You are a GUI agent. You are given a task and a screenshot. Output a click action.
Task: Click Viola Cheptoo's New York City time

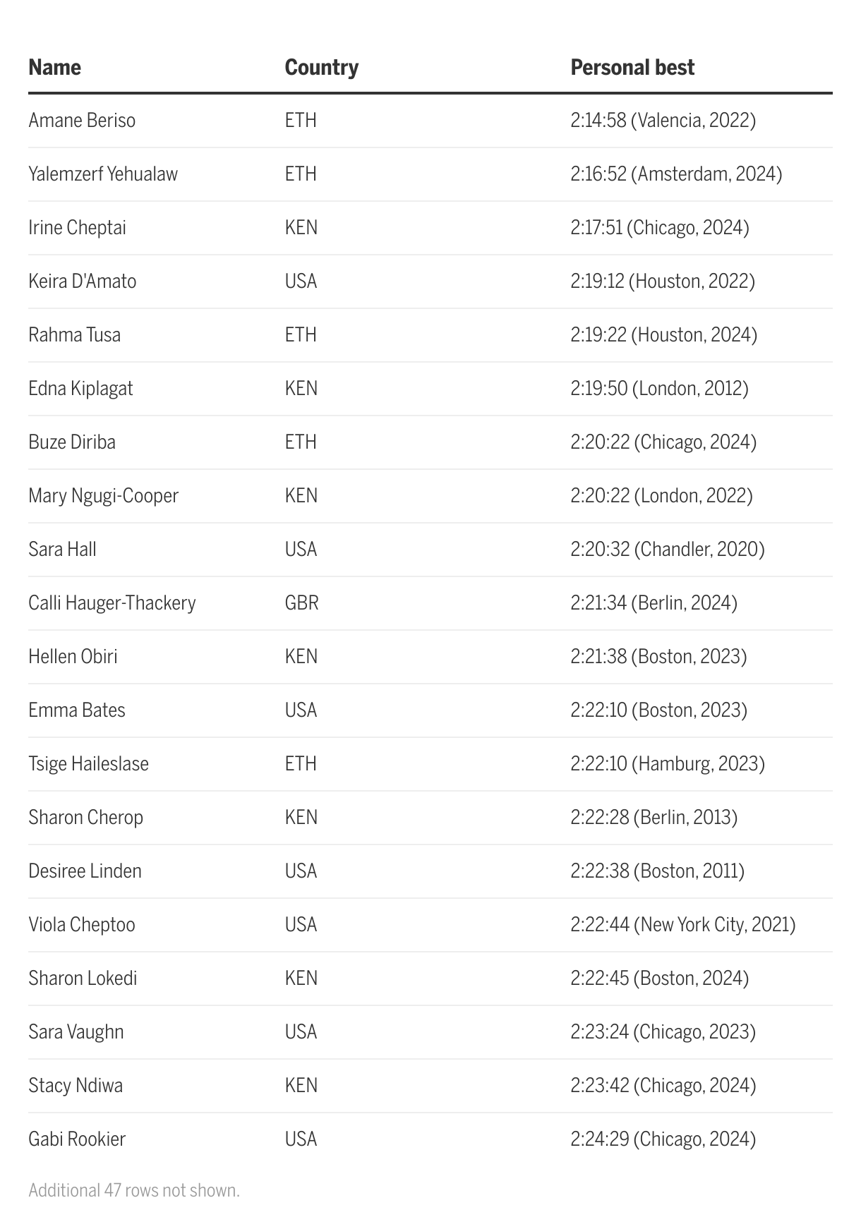[682, 925]
